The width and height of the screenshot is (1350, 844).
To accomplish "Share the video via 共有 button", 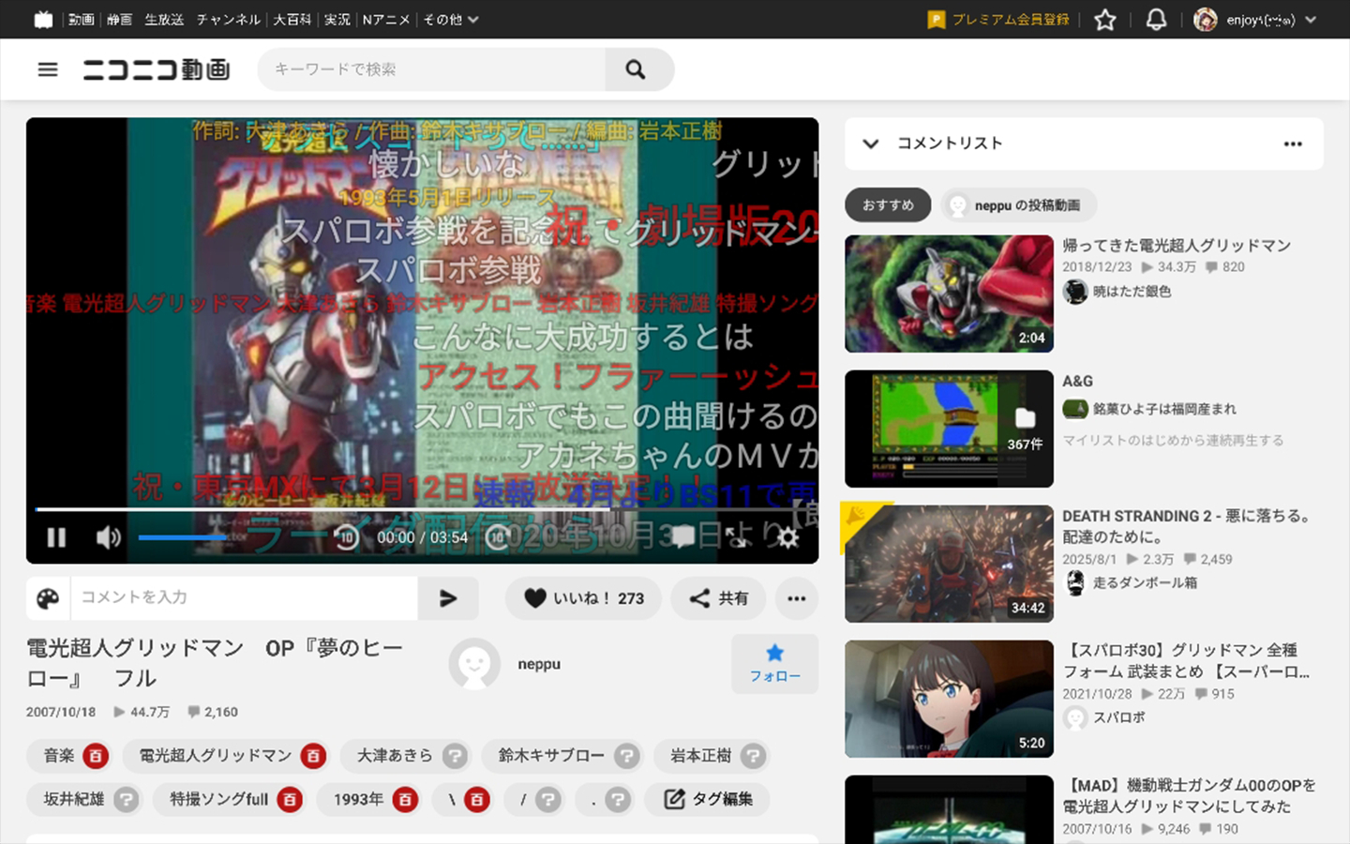I will click(x=718, y=598).
